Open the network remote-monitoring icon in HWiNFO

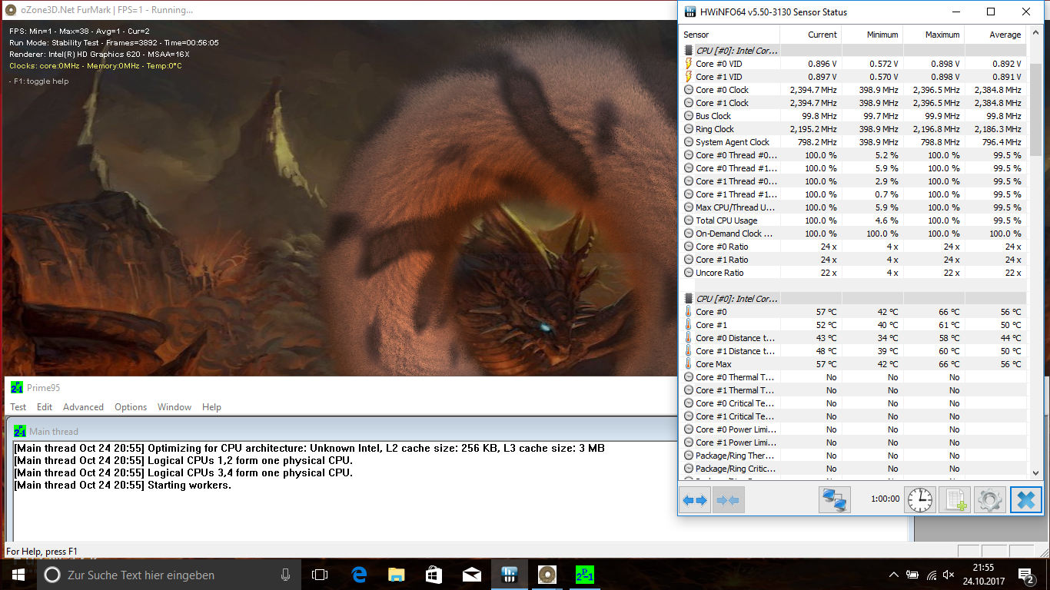tap(835, 500)
